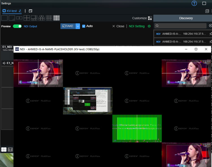Click the green test pattern tile in NDI monitor
This screenshot has height=167, width=212.
[x=137, y=128]
